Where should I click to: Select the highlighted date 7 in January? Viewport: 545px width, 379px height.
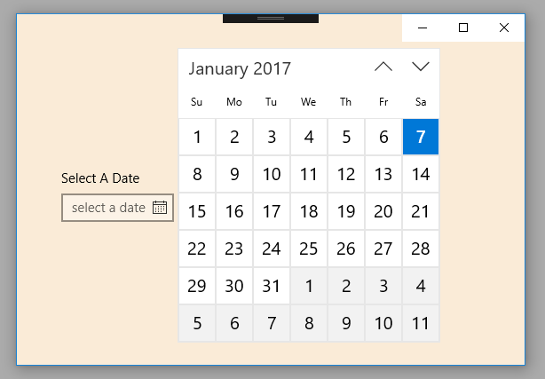click(421, 137)
